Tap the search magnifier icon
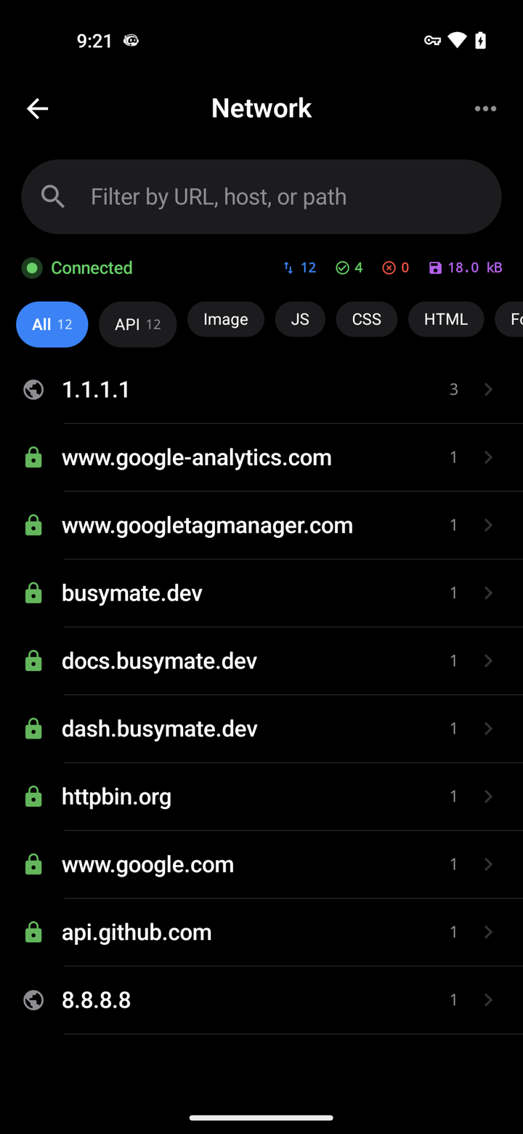 [53, 196]
